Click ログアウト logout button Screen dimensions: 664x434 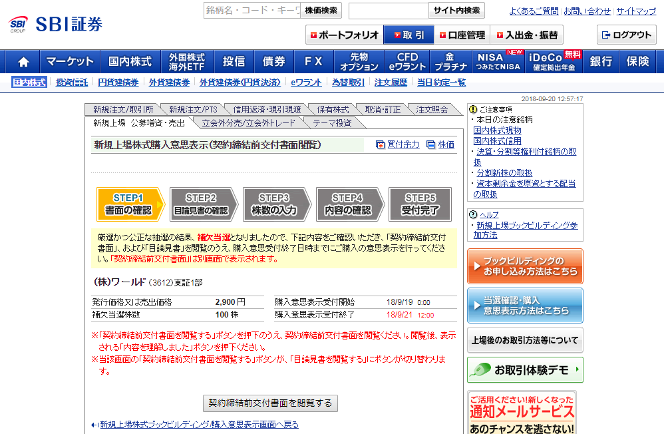626,35
